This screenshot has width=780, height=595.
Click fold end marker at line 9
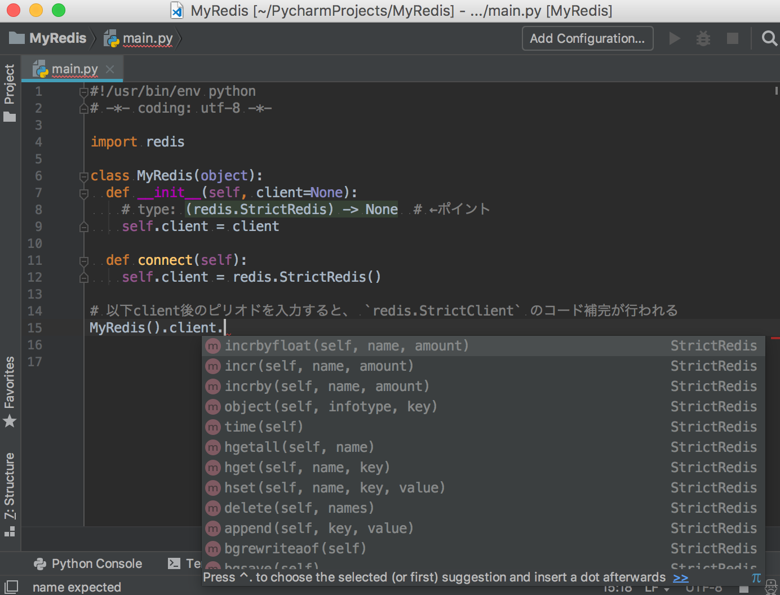click(83, 227)
